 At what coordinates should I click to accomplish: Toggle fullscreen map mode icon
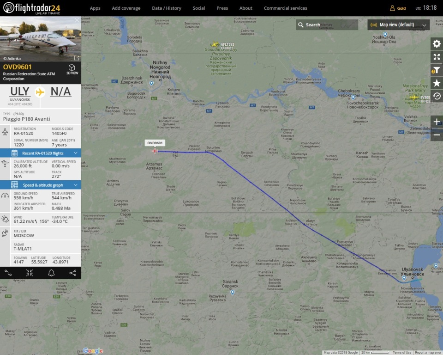pyautogui.click(x=437, y=57)
